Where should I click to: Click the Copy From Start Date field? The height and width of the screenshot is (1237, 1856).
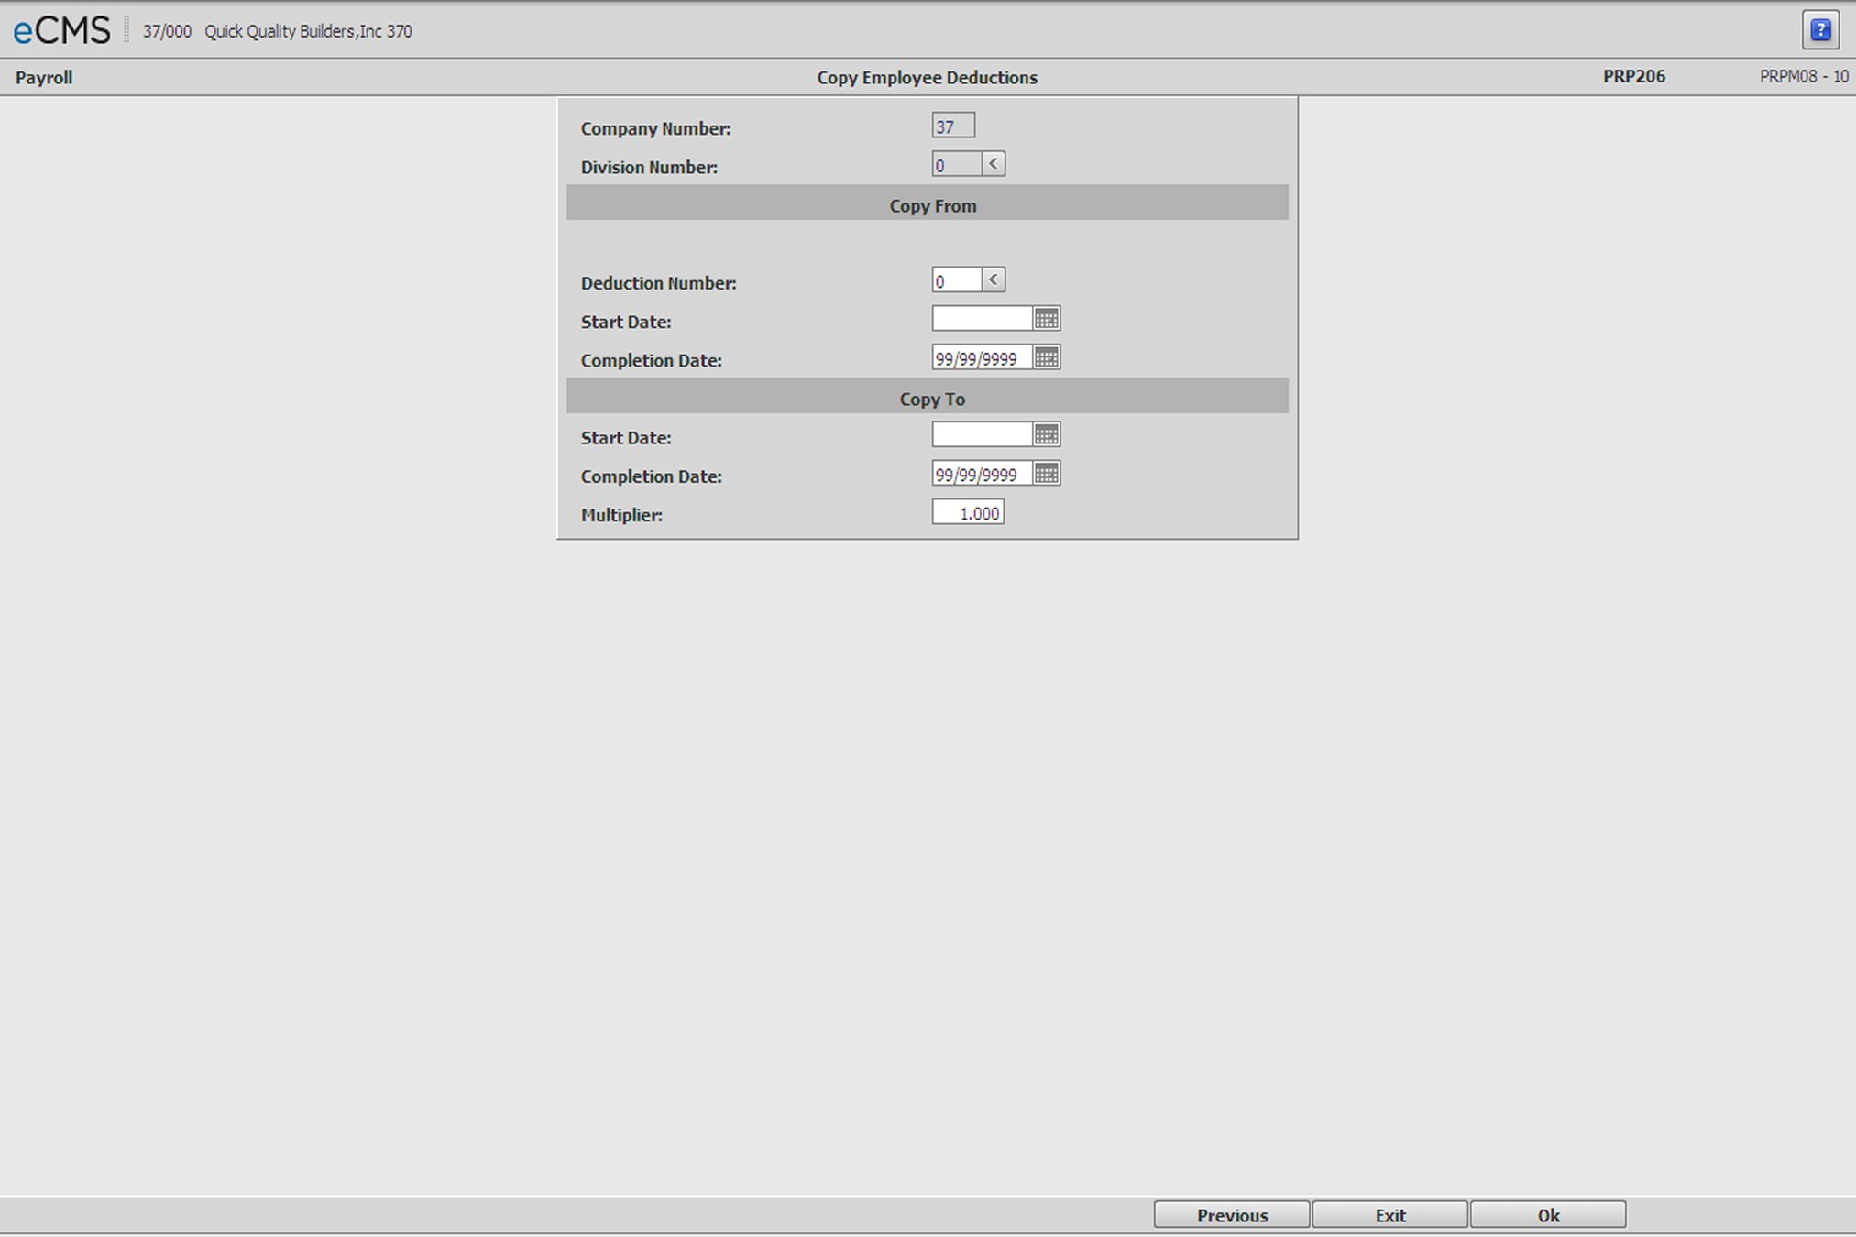[x=981, y=321]
